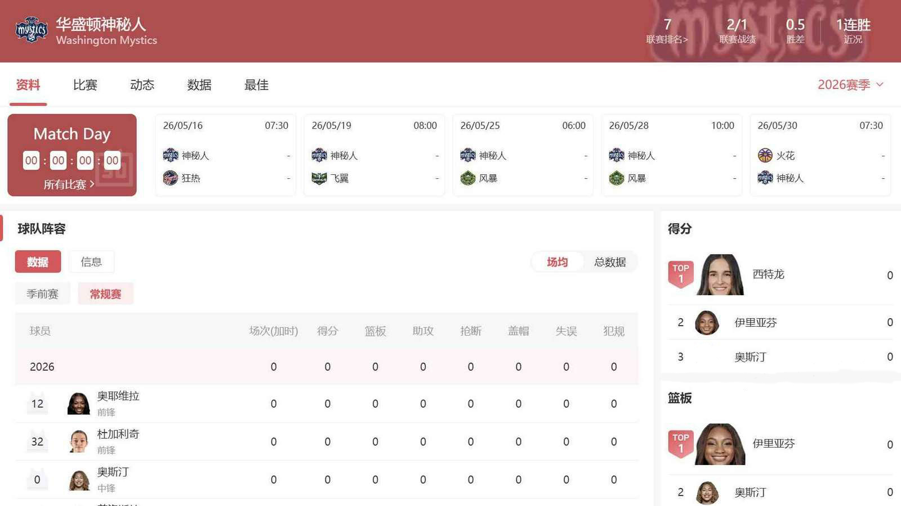Switch to 场均 per-game stats
The height and width of the screenshot is (506, 901).
click(557, 262)
